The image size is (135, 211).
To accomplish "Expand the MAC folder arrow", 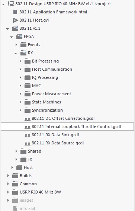I will tap(20, 86).
